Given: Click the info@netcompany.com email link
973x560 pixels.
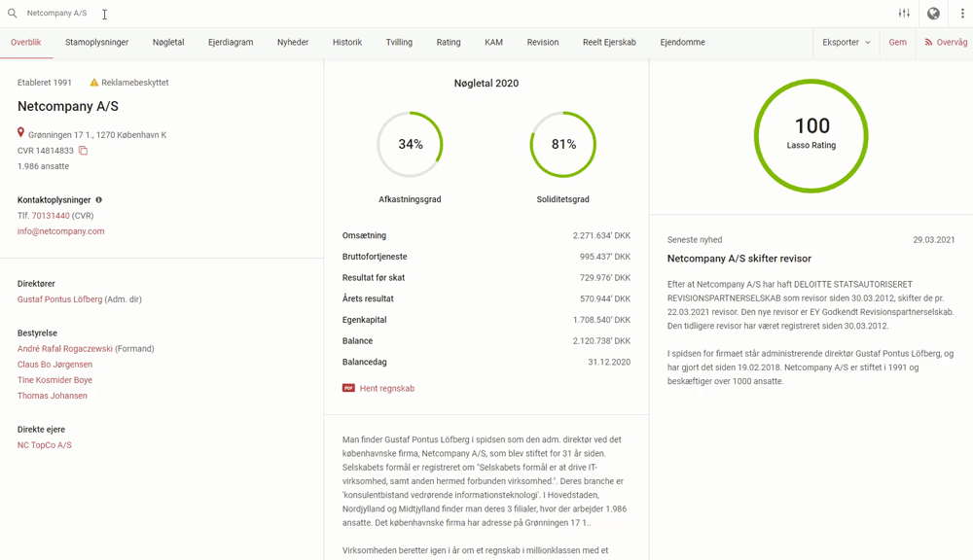Looking at the screenshot, I should [60, 231].
